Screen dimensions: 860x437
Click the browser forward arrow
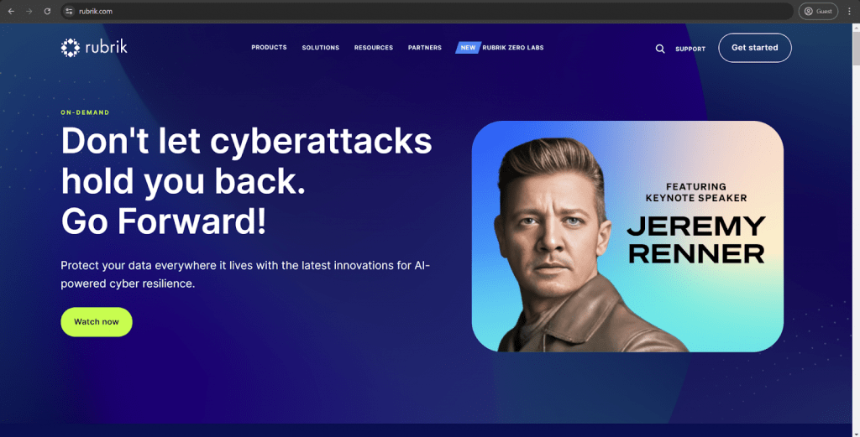tap(29, 11)
